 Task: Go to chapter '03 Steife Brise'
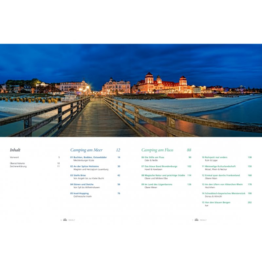click(80, 175)
